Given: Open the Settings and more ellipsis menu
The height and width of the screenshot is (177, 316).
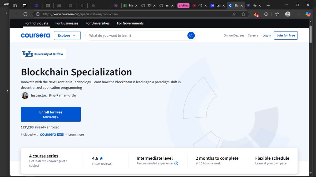Looking at the screenshot, I should click(x=298, y=14).
